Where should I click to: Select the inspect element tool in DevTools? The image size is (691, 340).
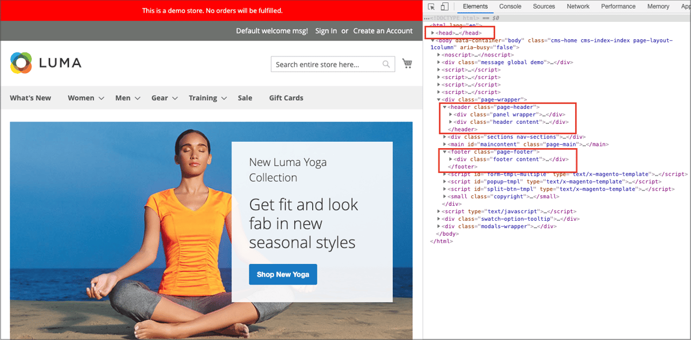click(x=431, y=6)
